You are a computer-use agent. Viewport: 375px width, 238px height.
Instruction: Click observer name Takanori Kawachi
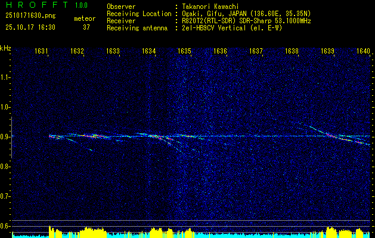pyautogui.click(x=210, y=7)
